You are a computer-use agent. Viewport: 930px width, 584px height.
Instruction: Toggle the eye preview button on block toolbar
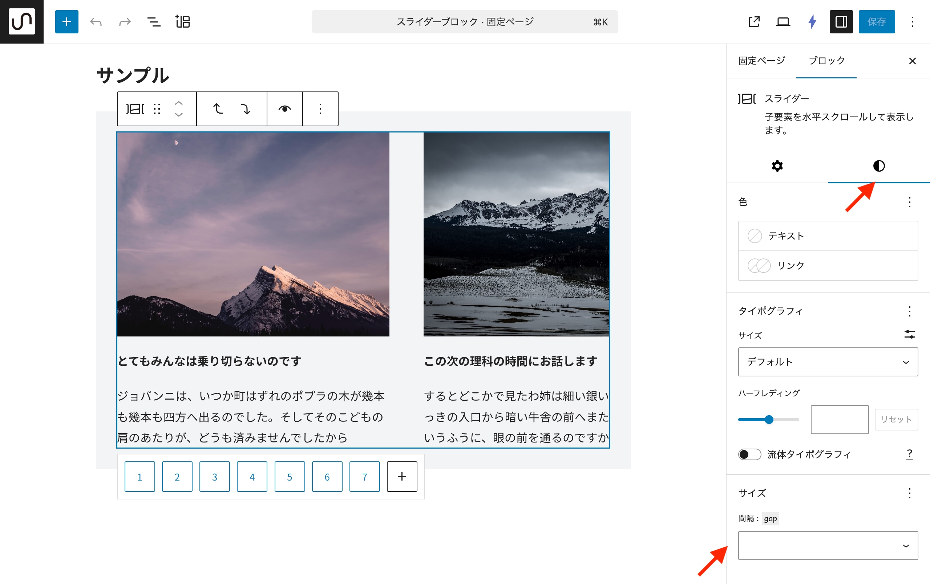pos(285,109)
